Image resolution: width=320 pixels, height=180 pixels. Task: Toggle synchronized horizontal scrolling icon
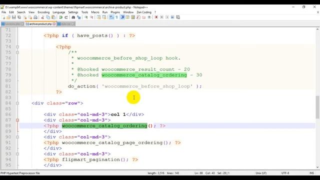click(x=104, y=17)
